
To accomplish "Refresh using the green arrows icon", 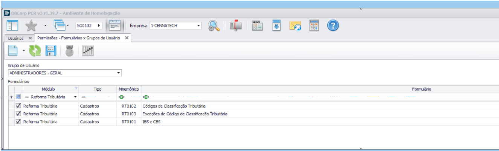I will point(35,51).
